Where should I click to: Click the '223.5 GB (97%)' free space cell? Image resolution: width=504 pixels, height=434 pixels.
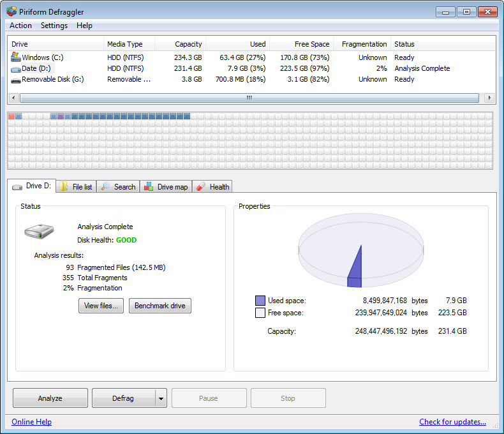point(304,68)
